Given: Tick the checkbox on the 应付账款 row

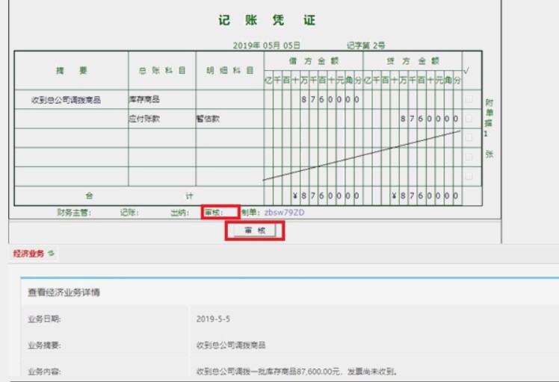Looking at the screenshot, I should coord(469,118).
